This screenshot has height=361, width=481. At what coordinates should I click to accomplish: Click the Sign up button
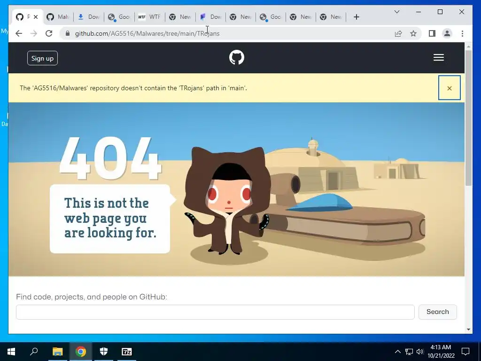pos(42,58)
